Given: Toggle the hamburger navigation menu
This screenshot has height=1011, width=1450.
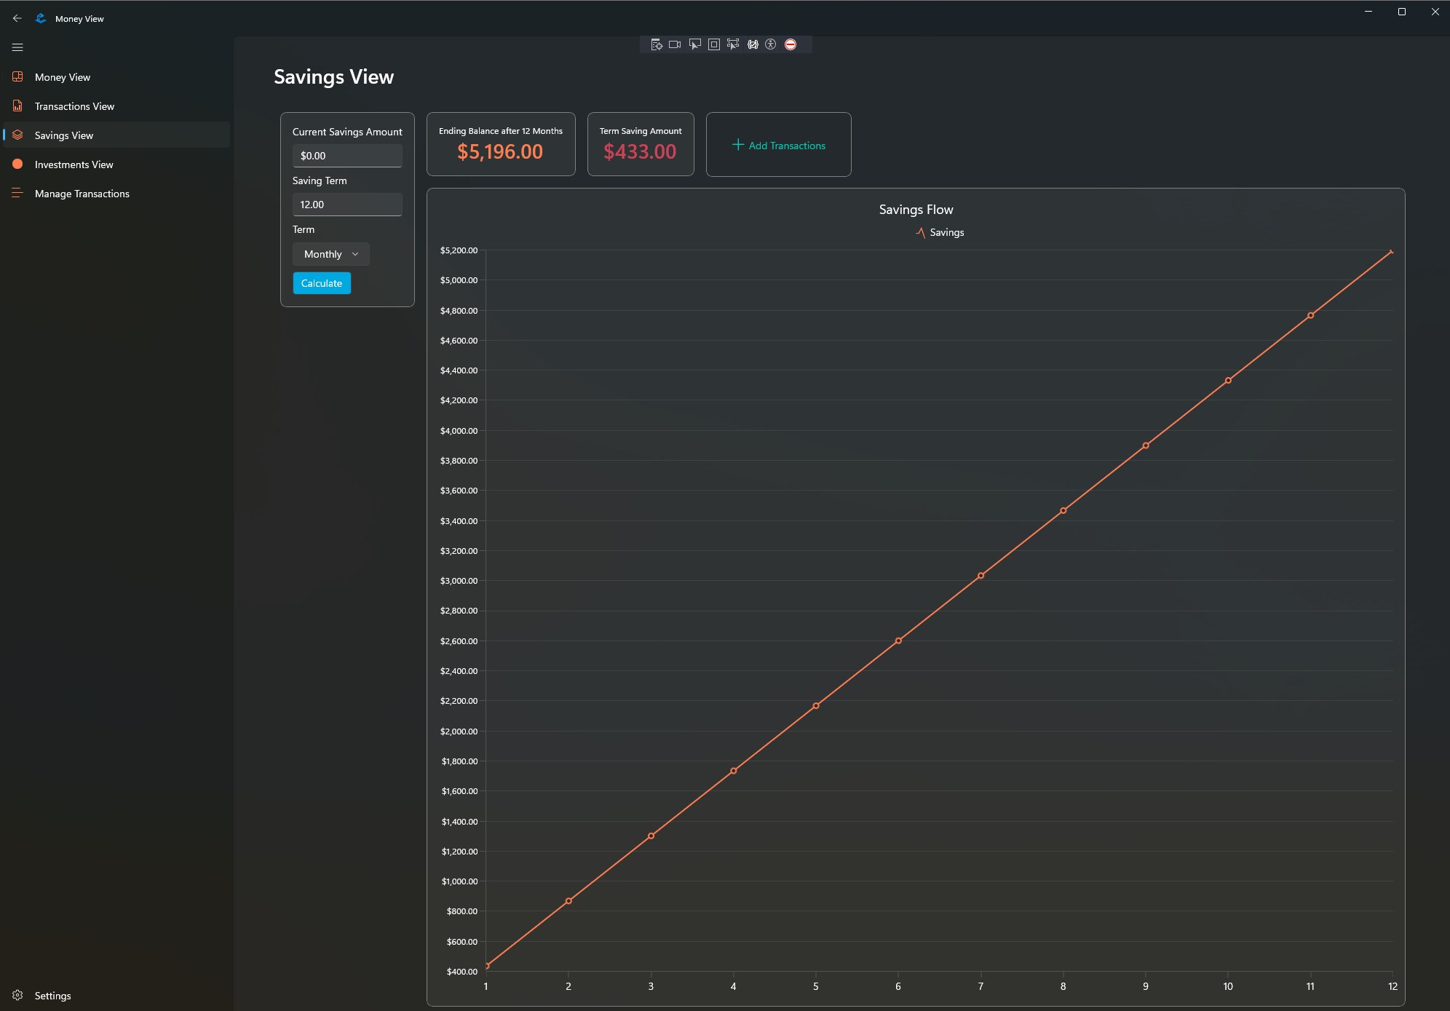Looking at the screenshot, I should tap(17, 47).
